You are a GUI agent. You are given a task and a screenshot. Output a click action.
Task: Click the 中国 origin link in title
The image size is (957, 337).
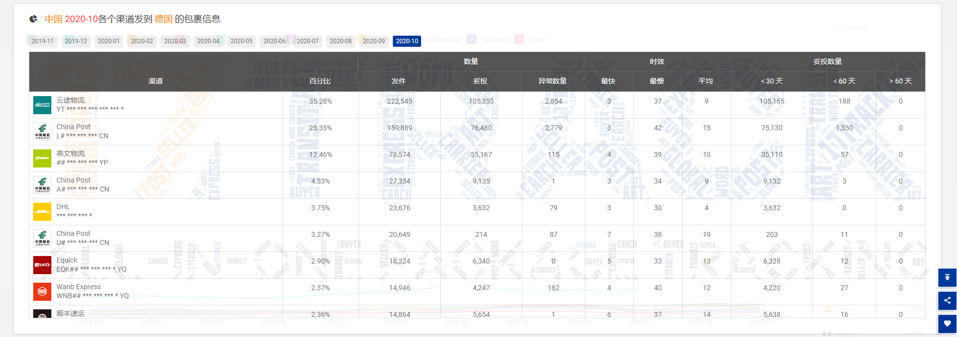(53, 19)
